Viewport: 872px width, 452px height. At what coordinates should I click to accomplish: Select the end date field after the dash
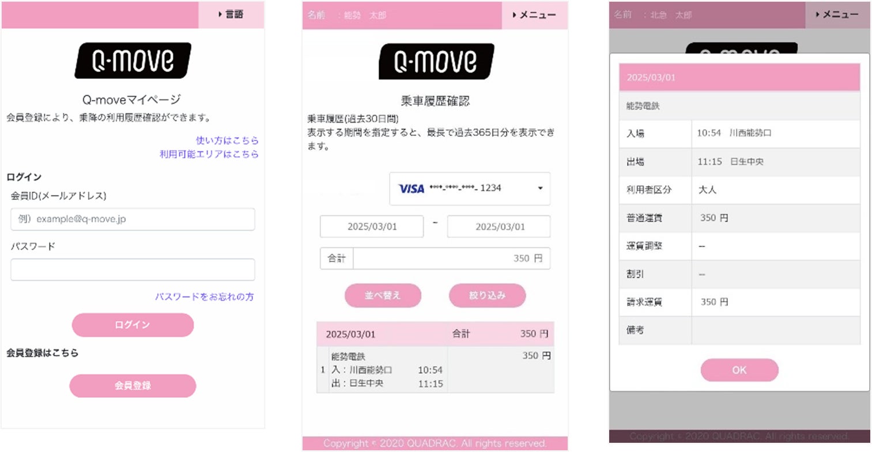(x=499, y=226)
